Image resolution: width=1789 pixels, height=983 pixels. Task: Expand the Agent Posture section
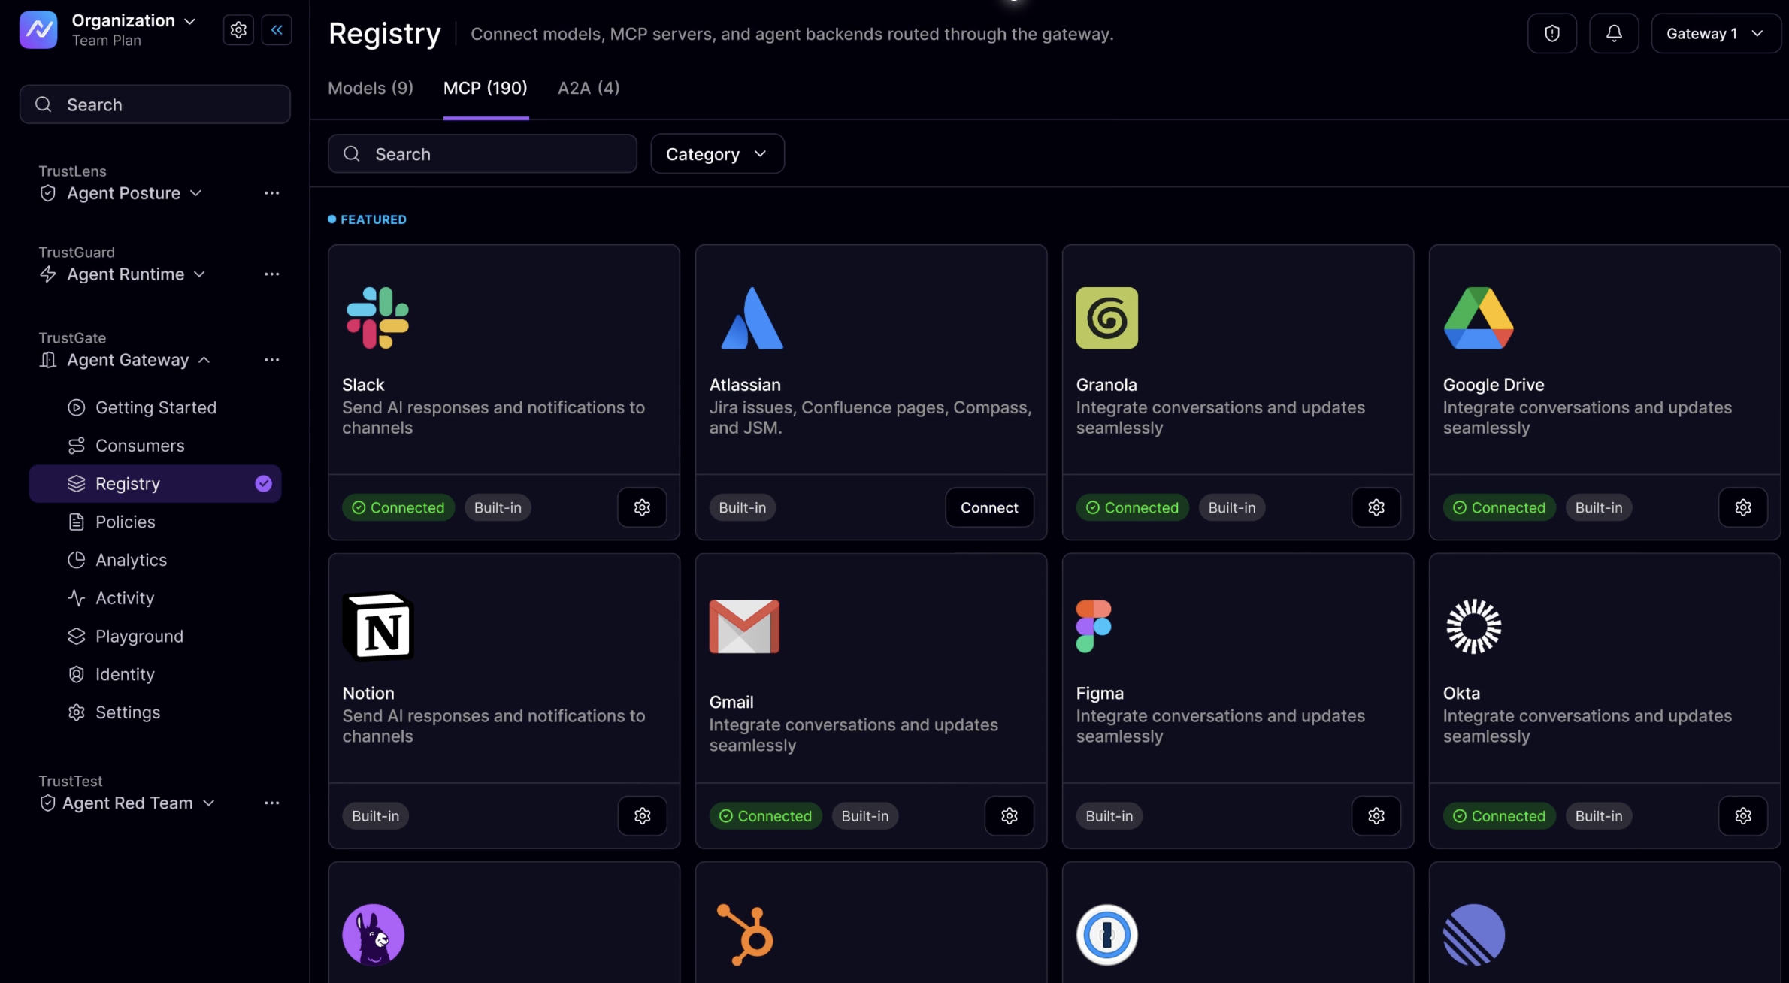tap(121, 193)
